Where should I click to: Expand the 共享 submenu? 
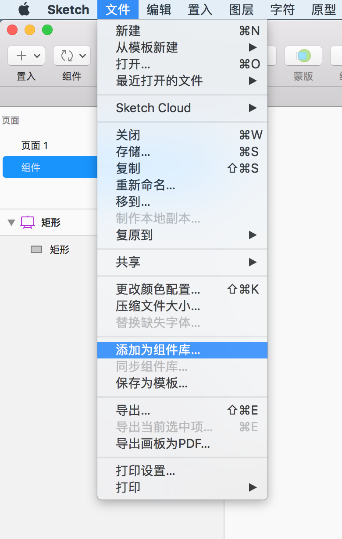(x=182, y=262)
